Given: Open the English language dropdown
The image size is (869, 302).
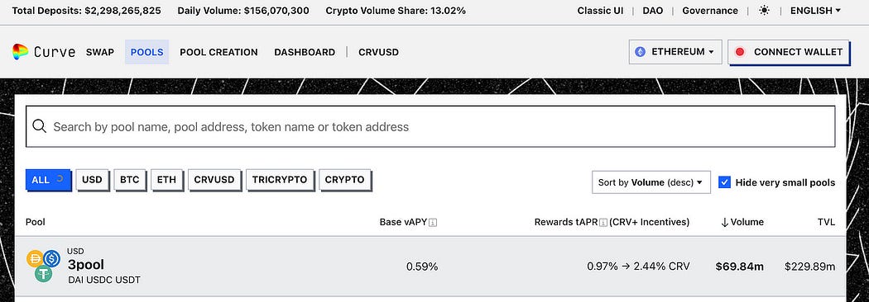Looking at the screenshot, I should point(815,11).
